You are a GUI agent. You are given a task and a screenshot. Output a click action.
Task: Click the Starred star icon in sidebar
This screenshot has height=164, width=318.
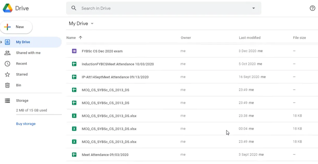(x=8, y=74)
